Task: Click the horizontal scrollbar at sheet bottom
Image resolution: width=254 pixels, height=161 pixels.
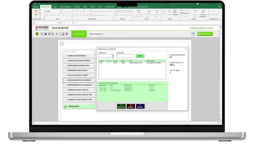Action: click(124, 123)
